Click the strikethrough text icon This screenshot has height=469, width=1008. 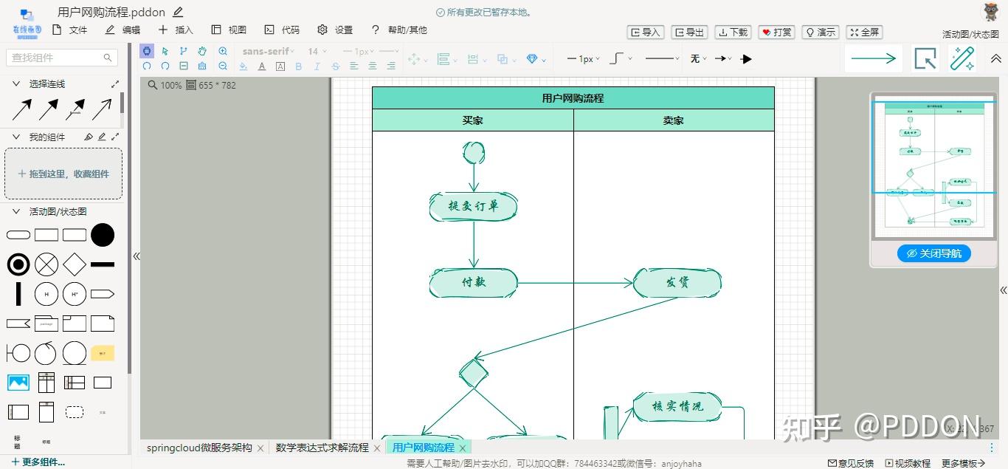click(x=336, y=66)
